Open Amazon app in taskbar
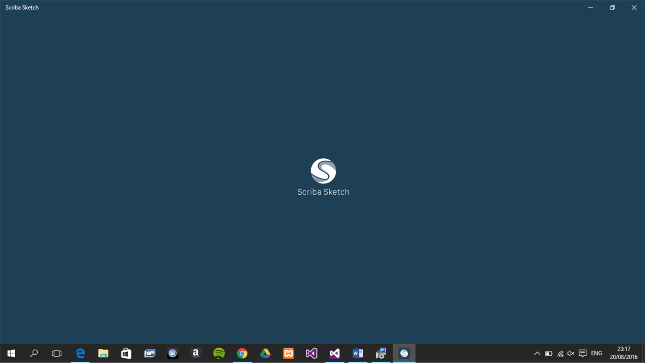Image resolution: width=645 pixels, height=363 pixels. pyautogui.click(x=196, y=353)
